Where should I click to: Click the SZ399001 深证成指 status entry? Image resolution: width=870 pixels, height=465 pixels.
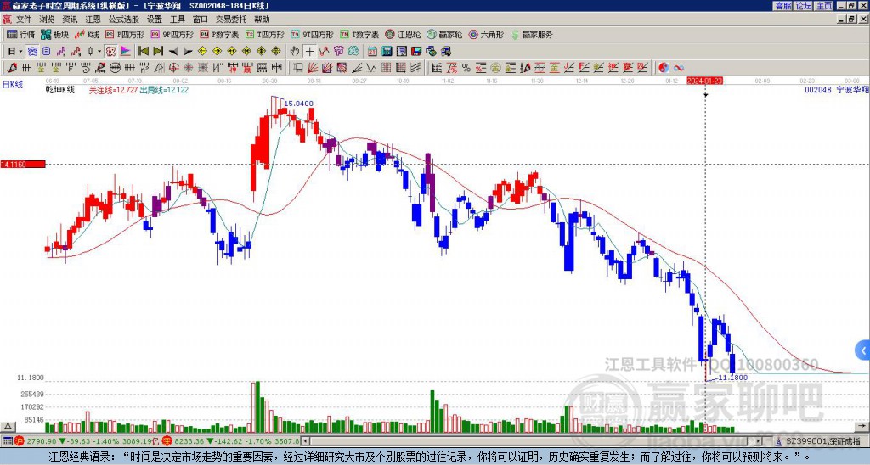822,441
